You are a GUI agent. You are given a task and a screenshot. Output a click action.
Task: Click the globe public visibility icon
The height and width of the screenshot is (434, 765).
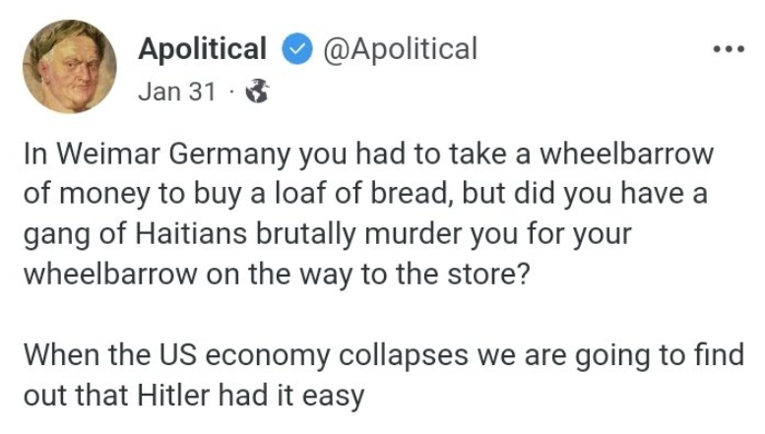point(258,92)
